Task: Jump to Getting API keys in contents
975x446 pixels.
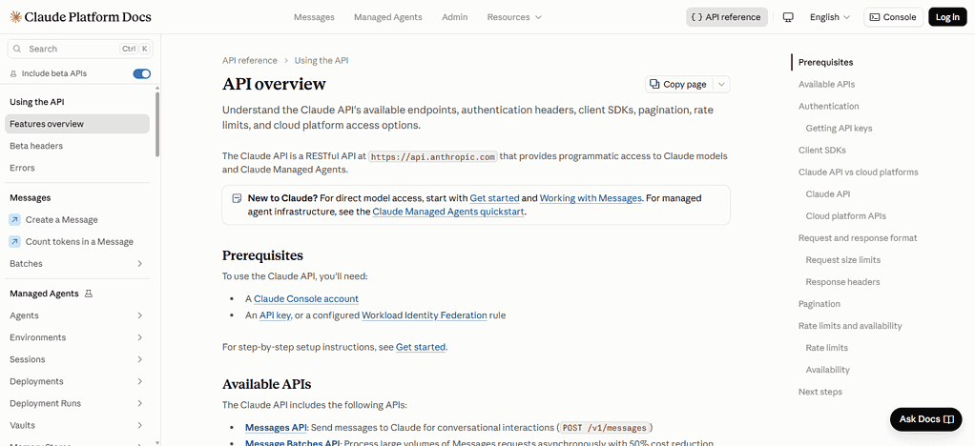Action: (839, 128)
